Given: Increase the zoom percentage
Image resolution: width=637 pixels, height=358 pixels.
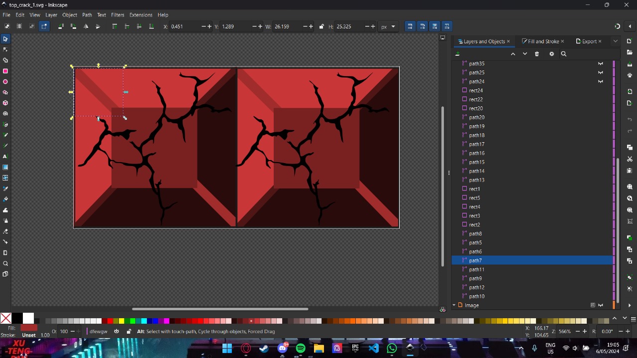Looking at the screenshot, I should pos(584,331).
